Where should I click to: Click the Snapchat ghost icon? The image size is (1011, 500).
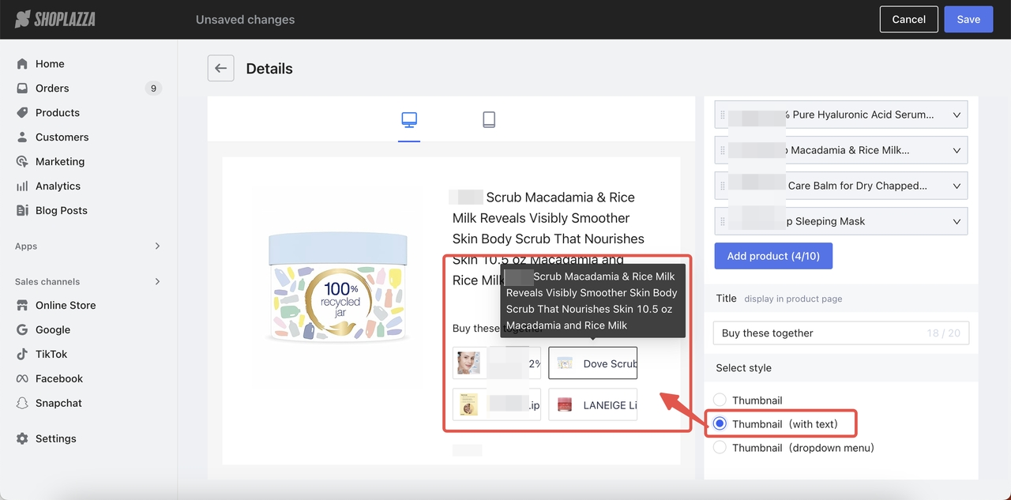(22, 404)
